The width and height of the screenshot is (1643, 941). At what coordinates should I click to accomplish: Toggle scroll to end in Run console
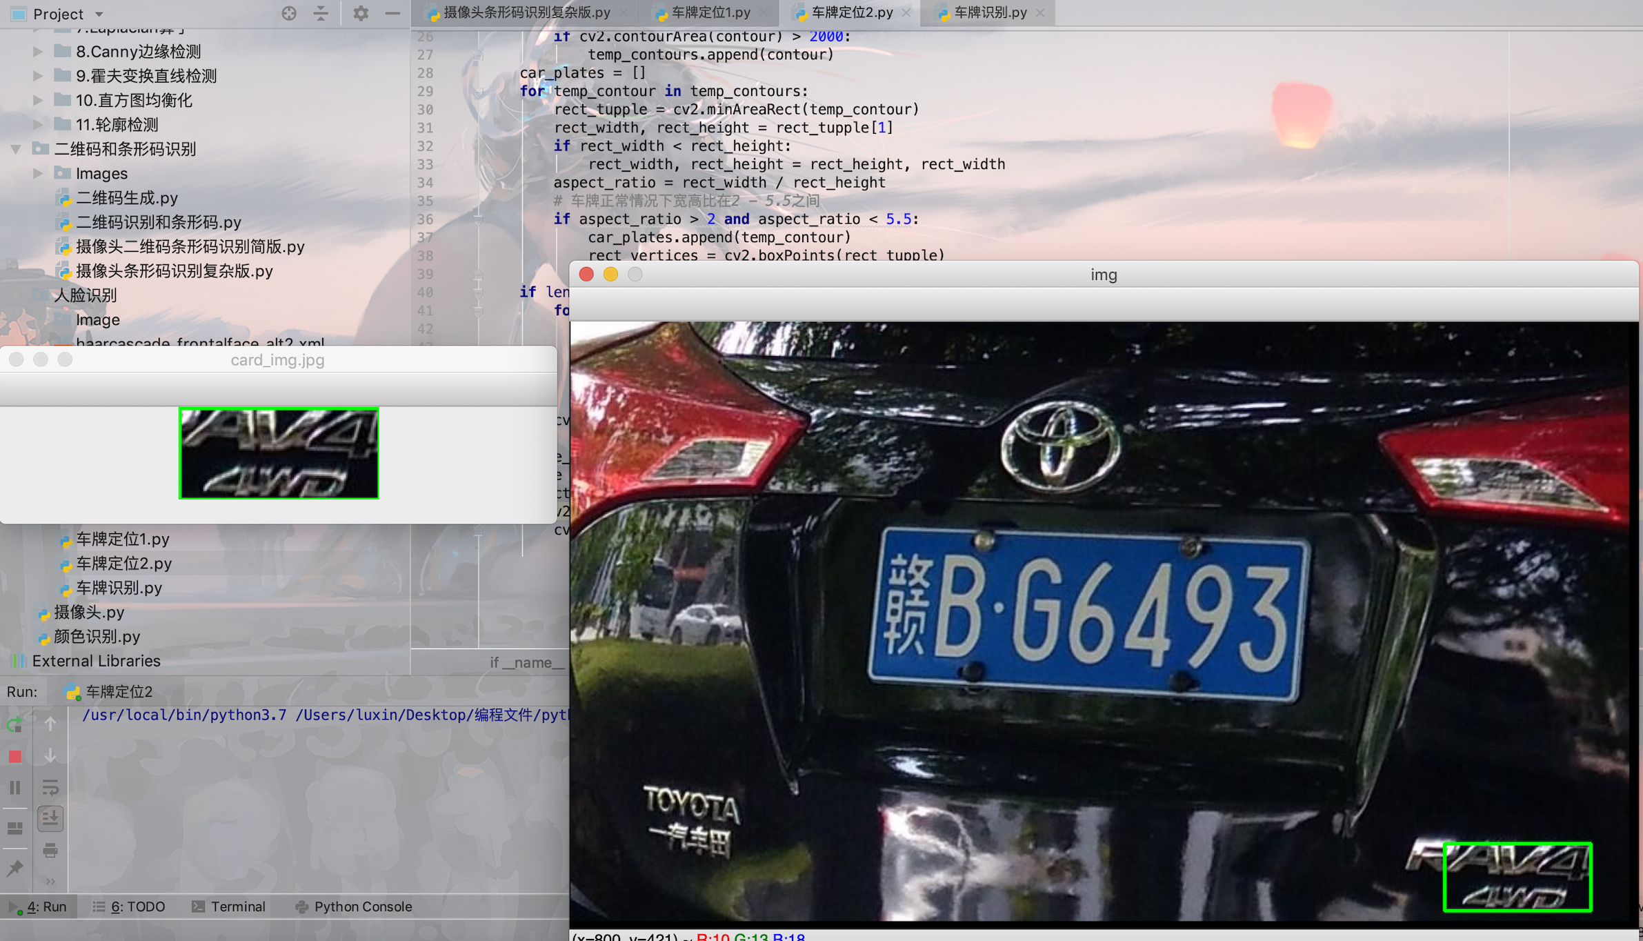[x=50, y=819]
